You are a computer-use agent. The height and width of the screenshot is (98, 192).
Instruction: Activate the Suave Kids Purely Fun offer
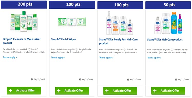120,91
